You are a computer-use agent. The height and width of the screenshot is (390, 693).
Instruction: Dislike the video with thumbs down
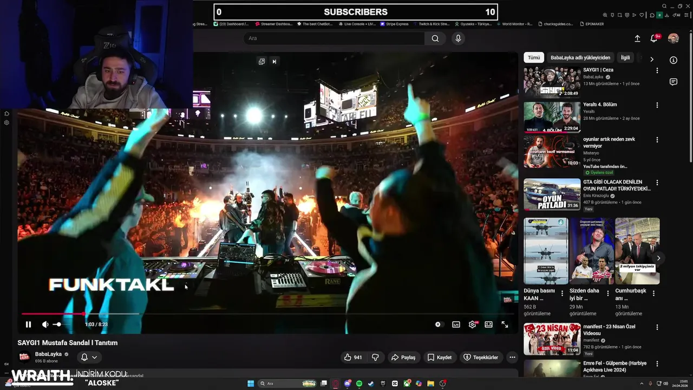[x=375, y=357]
